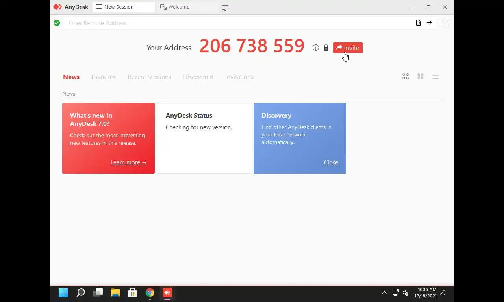Switch to large tiles view
The image size is (504, 302).
pyautogui.click(x=406, y=76)
